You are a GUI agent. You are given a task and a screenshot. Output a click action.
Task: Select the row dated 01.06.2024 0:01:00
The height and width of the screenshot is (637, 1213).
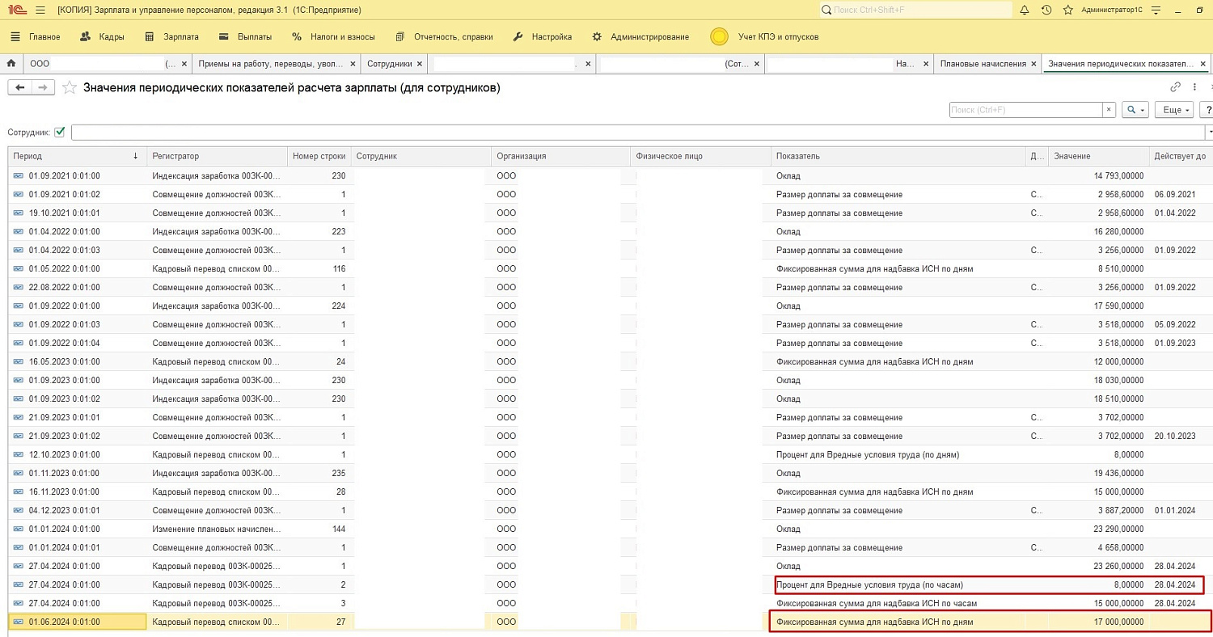tap(65, 622)
